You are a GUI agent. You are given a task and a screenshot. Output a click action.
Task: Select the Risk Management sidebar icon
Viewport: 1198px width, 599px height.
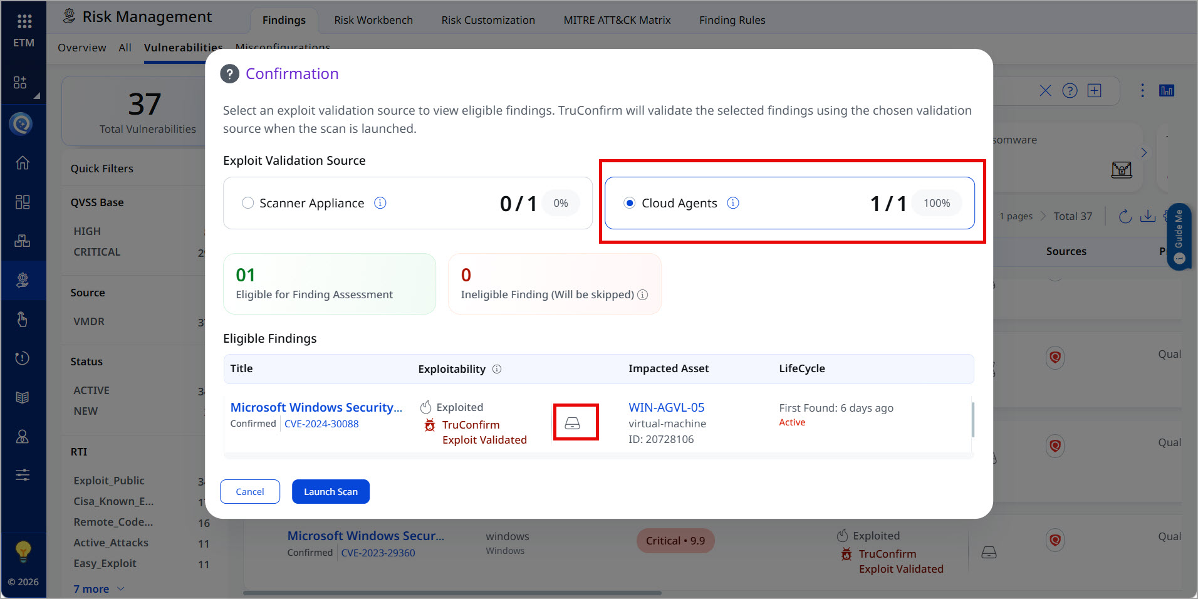(23, 280)
